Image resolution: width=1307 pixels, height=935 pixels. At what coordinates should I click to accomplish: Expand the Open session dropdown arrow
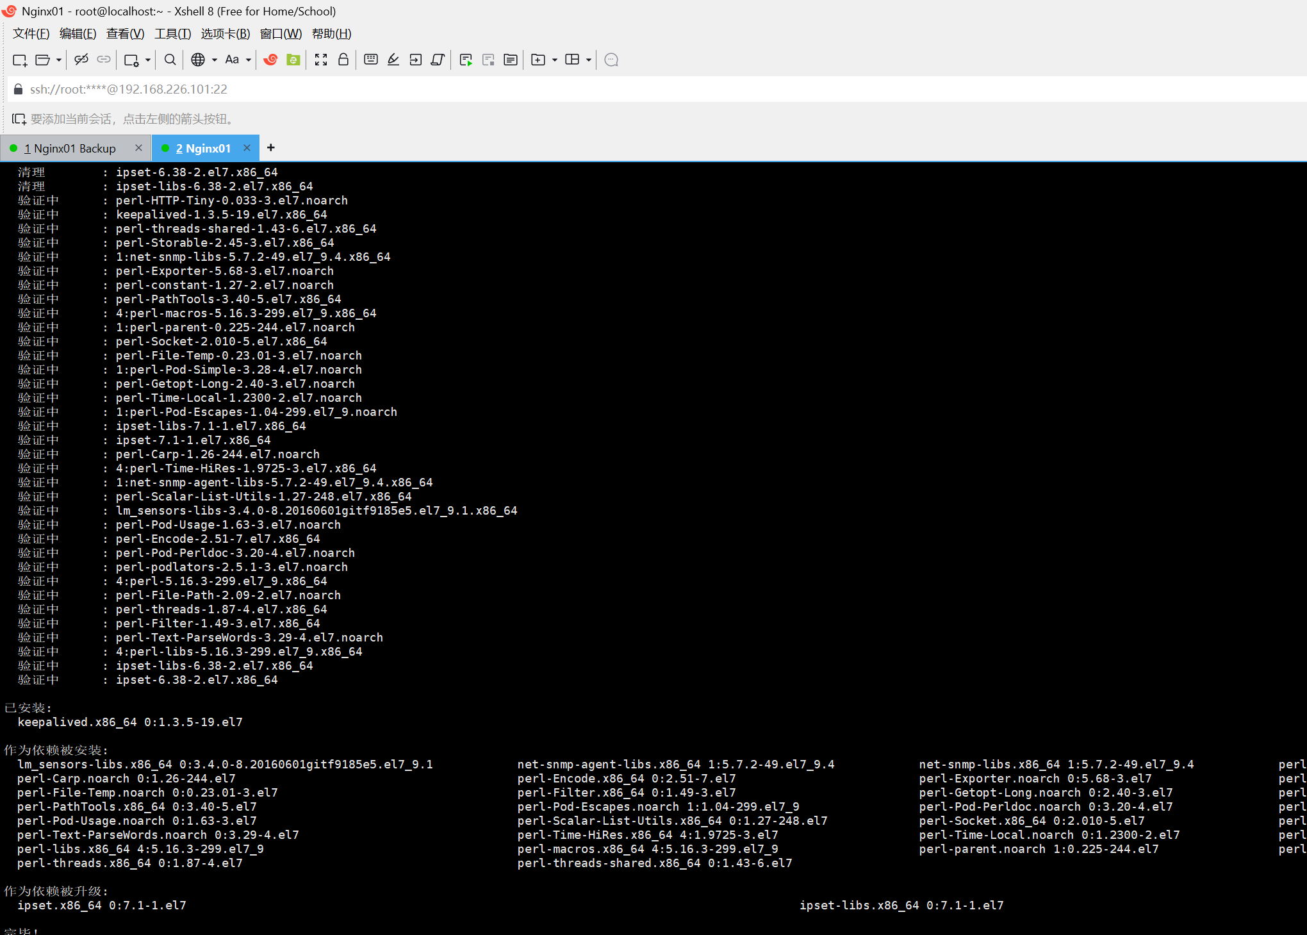coord(59,60)
